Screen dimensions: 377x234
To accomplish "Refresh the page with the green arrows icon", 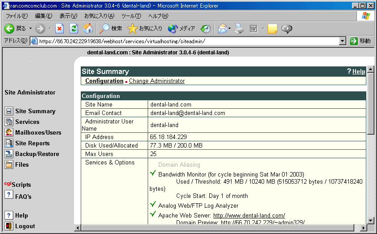I will pyautogui.click(x=74, y=29).
